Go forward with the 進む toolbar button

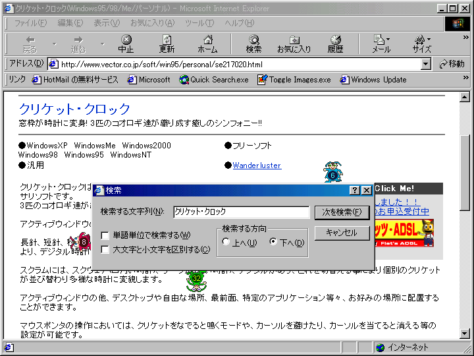pos(78,44)
